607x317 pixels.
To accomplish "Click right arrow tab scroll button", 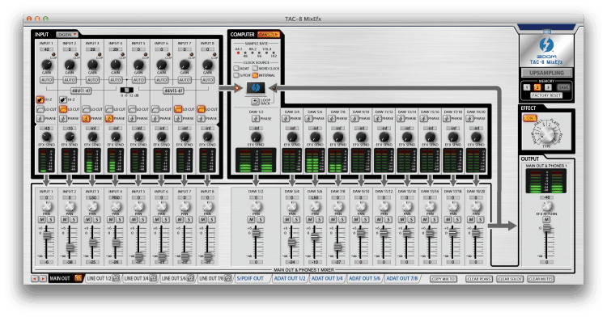I will tap(43, 278).
